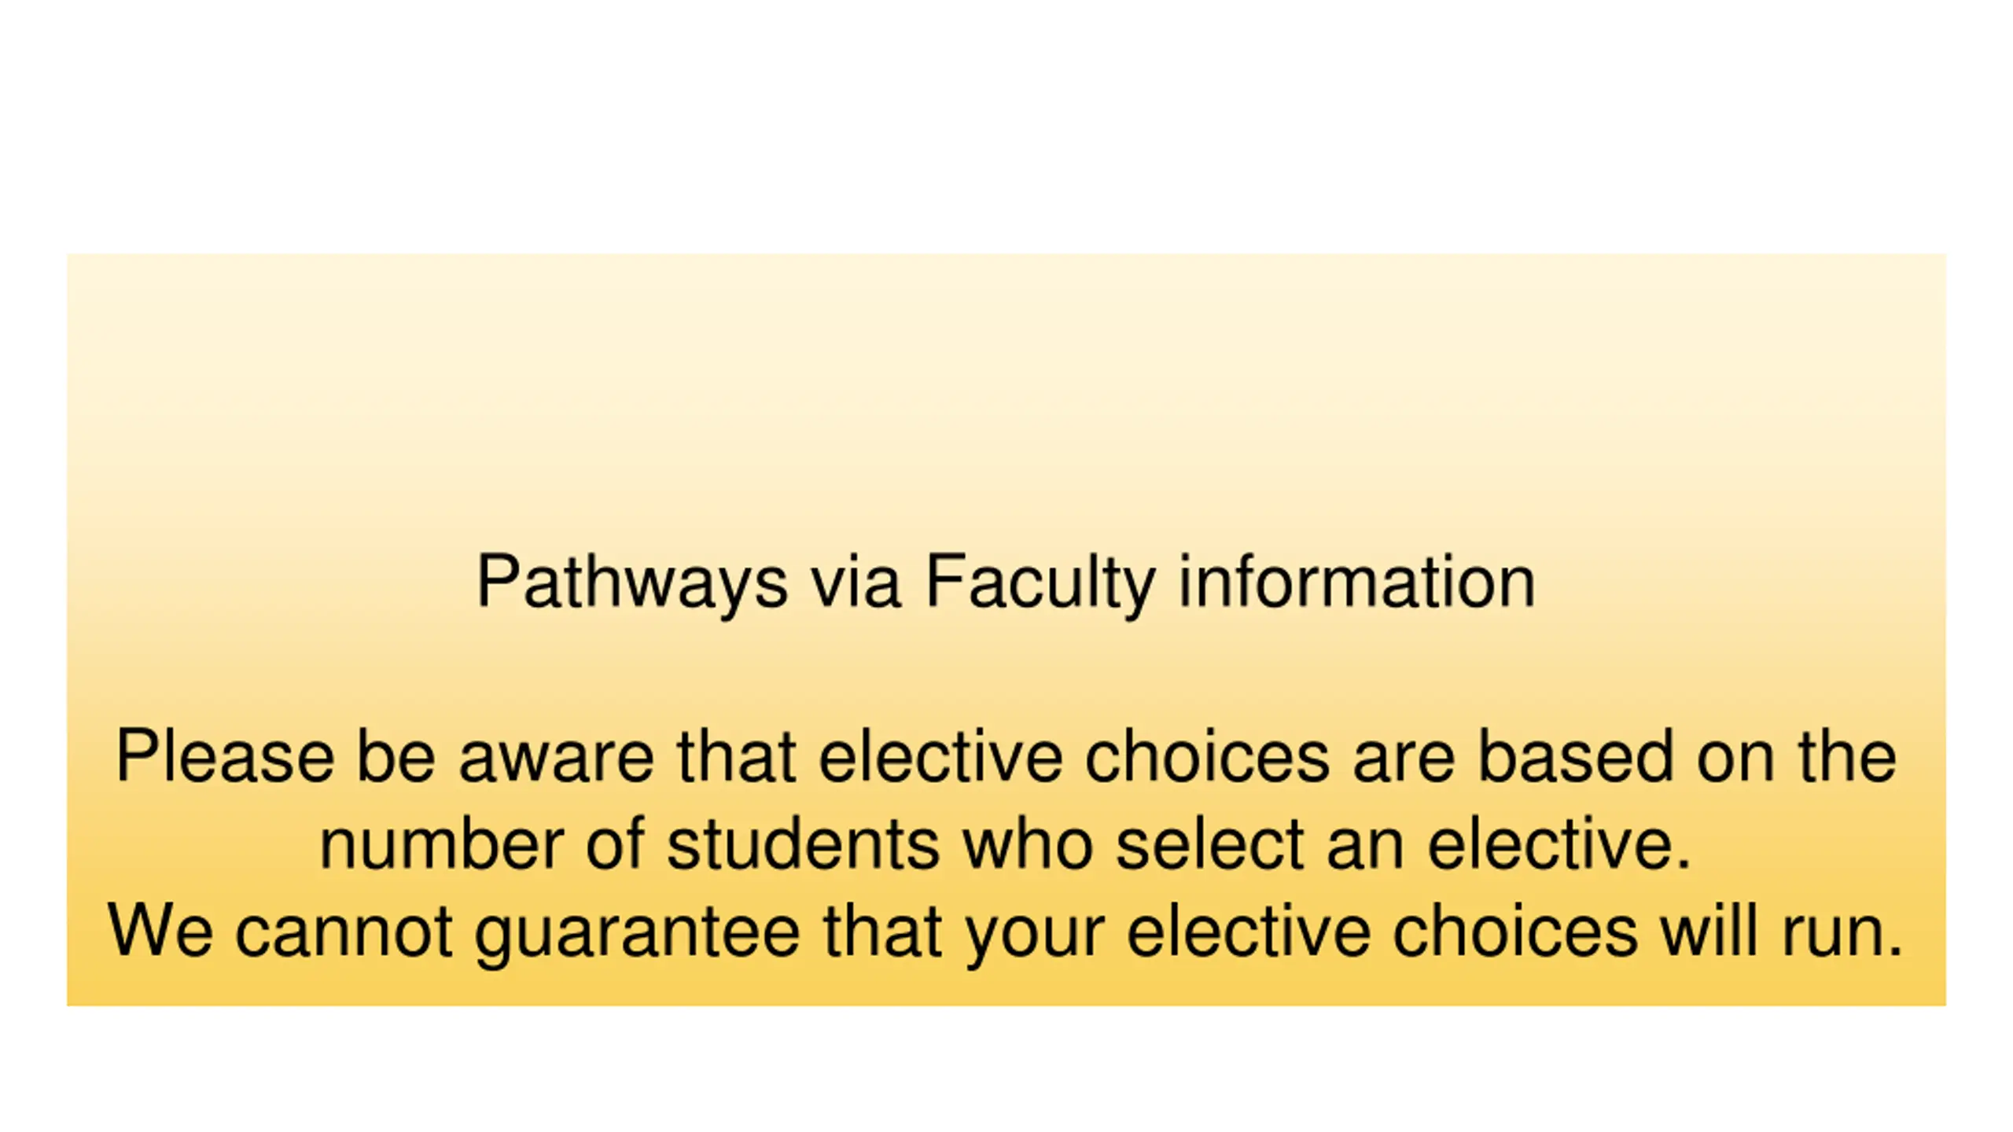Click the words 'an elective.' ending the sentence
The height and width of the screenshot is (1132, 2013).
[x=1508, y=843]
